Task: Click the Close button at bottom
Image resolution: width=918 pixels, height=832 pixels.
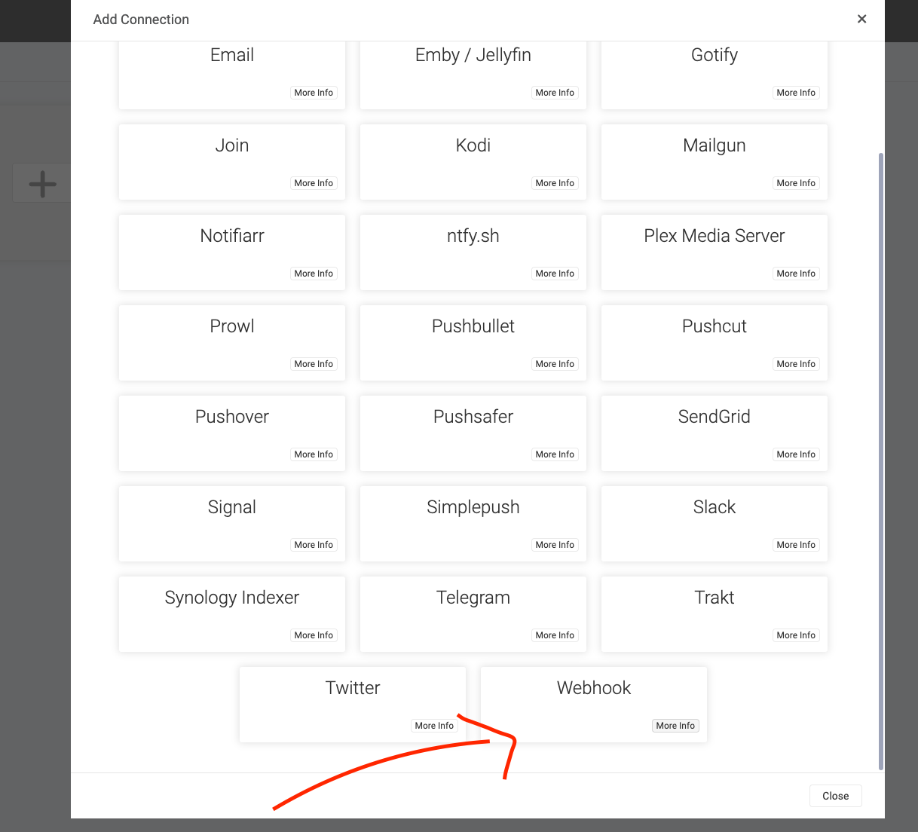Action: (835, 796)
